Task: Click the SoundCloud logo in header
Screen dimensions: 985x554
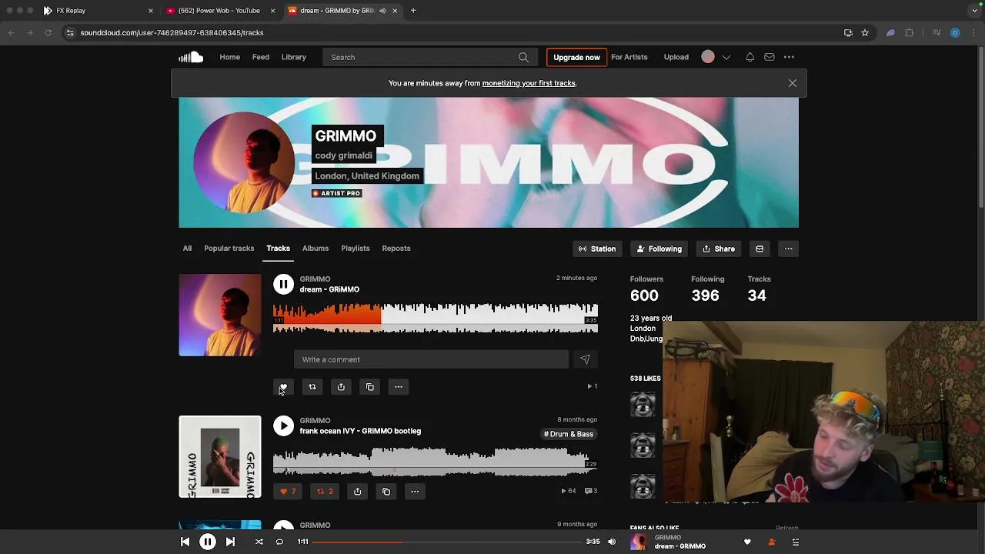Action: pyautogui.click(x=191, y=57)
